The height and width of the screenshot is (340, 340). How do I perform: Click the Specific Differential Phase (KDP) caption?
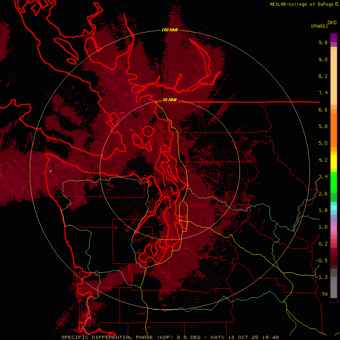(x=118, y=337)
